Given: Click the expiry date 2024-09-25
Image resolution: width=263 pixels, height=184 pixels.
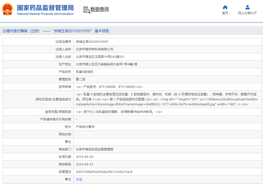Looking at the screenshot, I should click(85, 164).
